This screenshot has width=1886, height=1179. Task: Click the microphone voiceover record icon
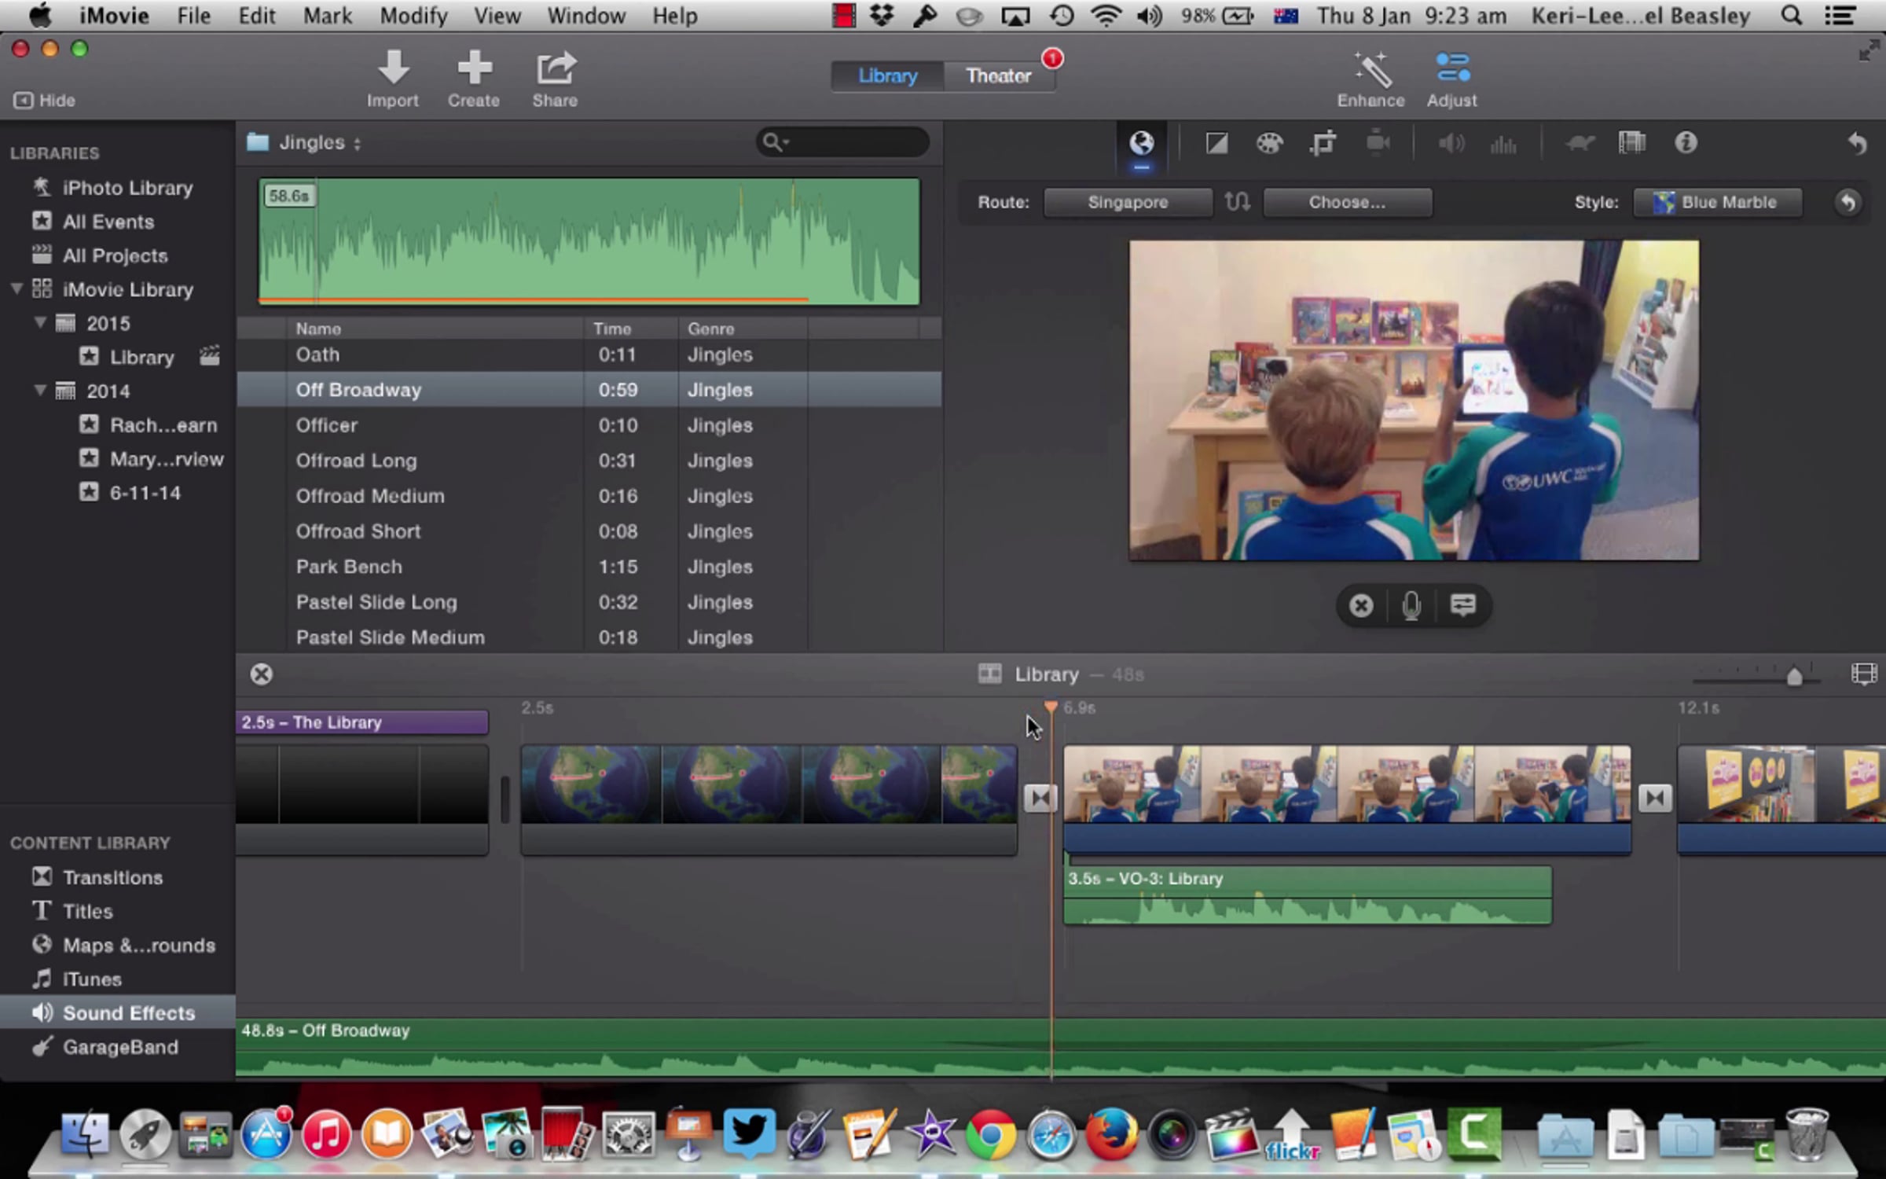pos(1411,605)
